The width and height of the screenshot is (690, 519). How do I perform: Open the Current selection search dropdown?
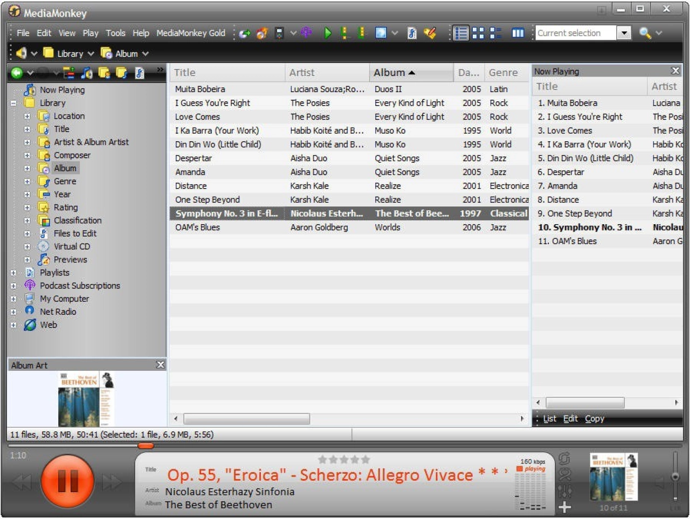pyautogui.click(x=624, y=33)
